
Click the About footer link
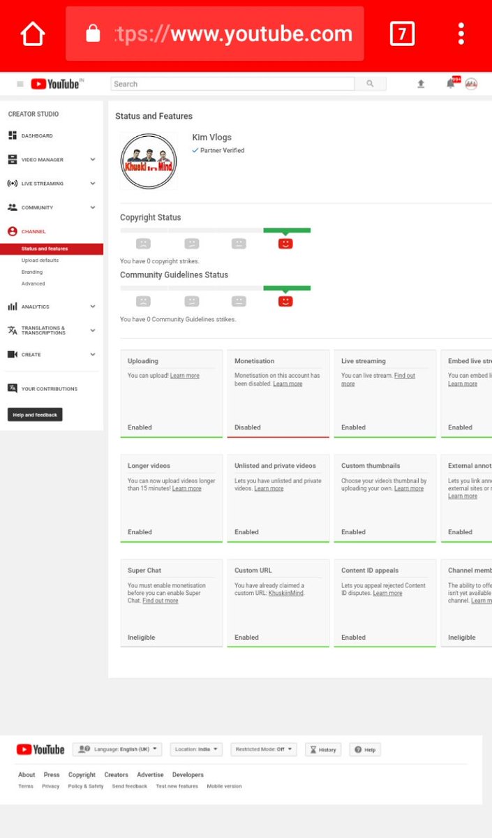click(27, 774)
